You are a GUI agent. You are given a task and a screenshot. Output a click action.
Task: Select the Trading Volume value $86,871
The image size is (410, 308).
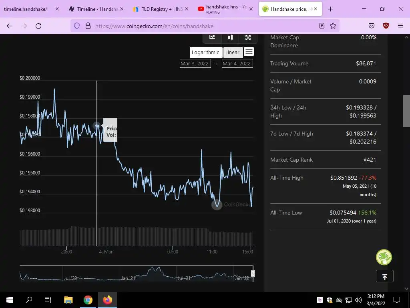tap(366, 63)
